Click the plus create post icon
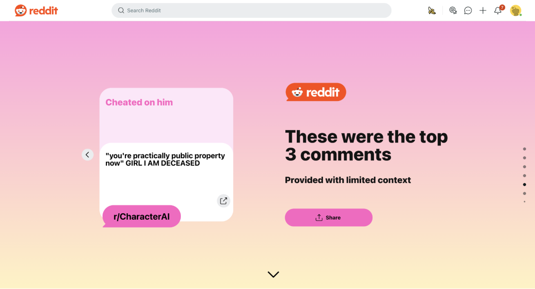This screenshot has height=289, width=535. [x=483, y=10]
